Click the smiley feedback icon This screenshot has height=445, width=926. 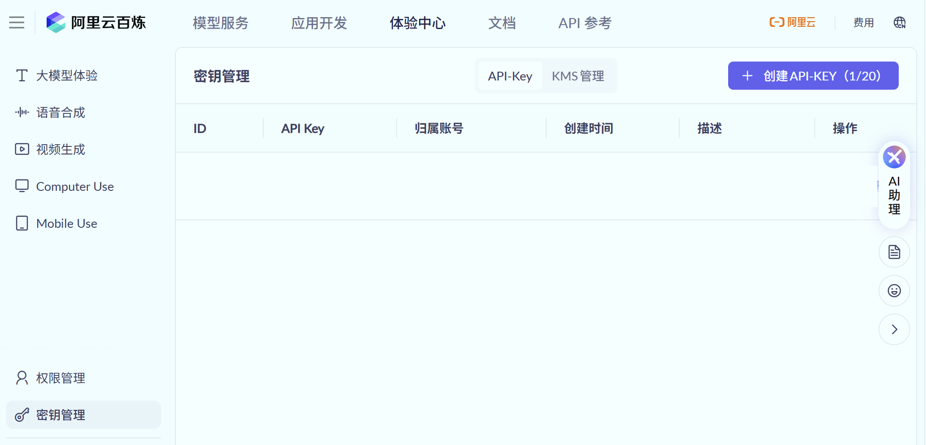click(x=894, y=291)
